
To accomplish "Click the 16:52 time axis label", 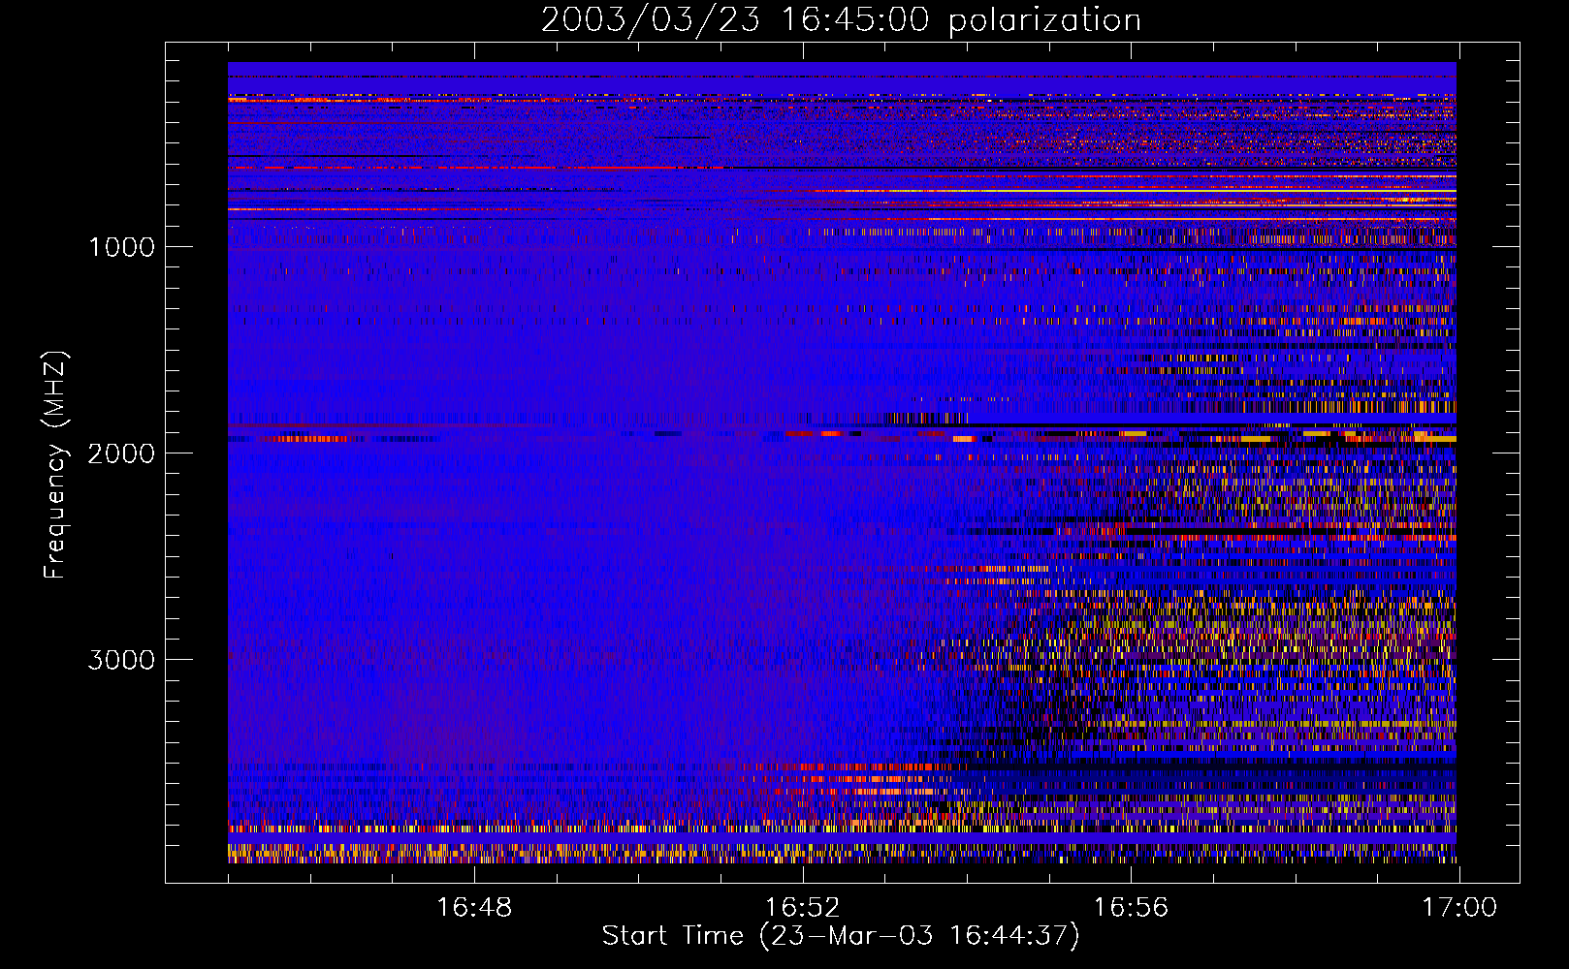I will (802, 908).
